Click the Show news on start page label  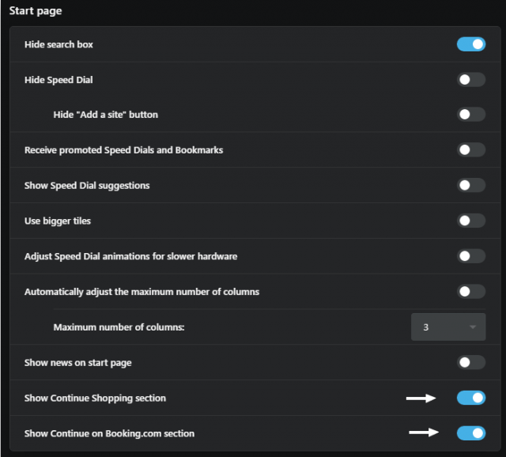78,363
